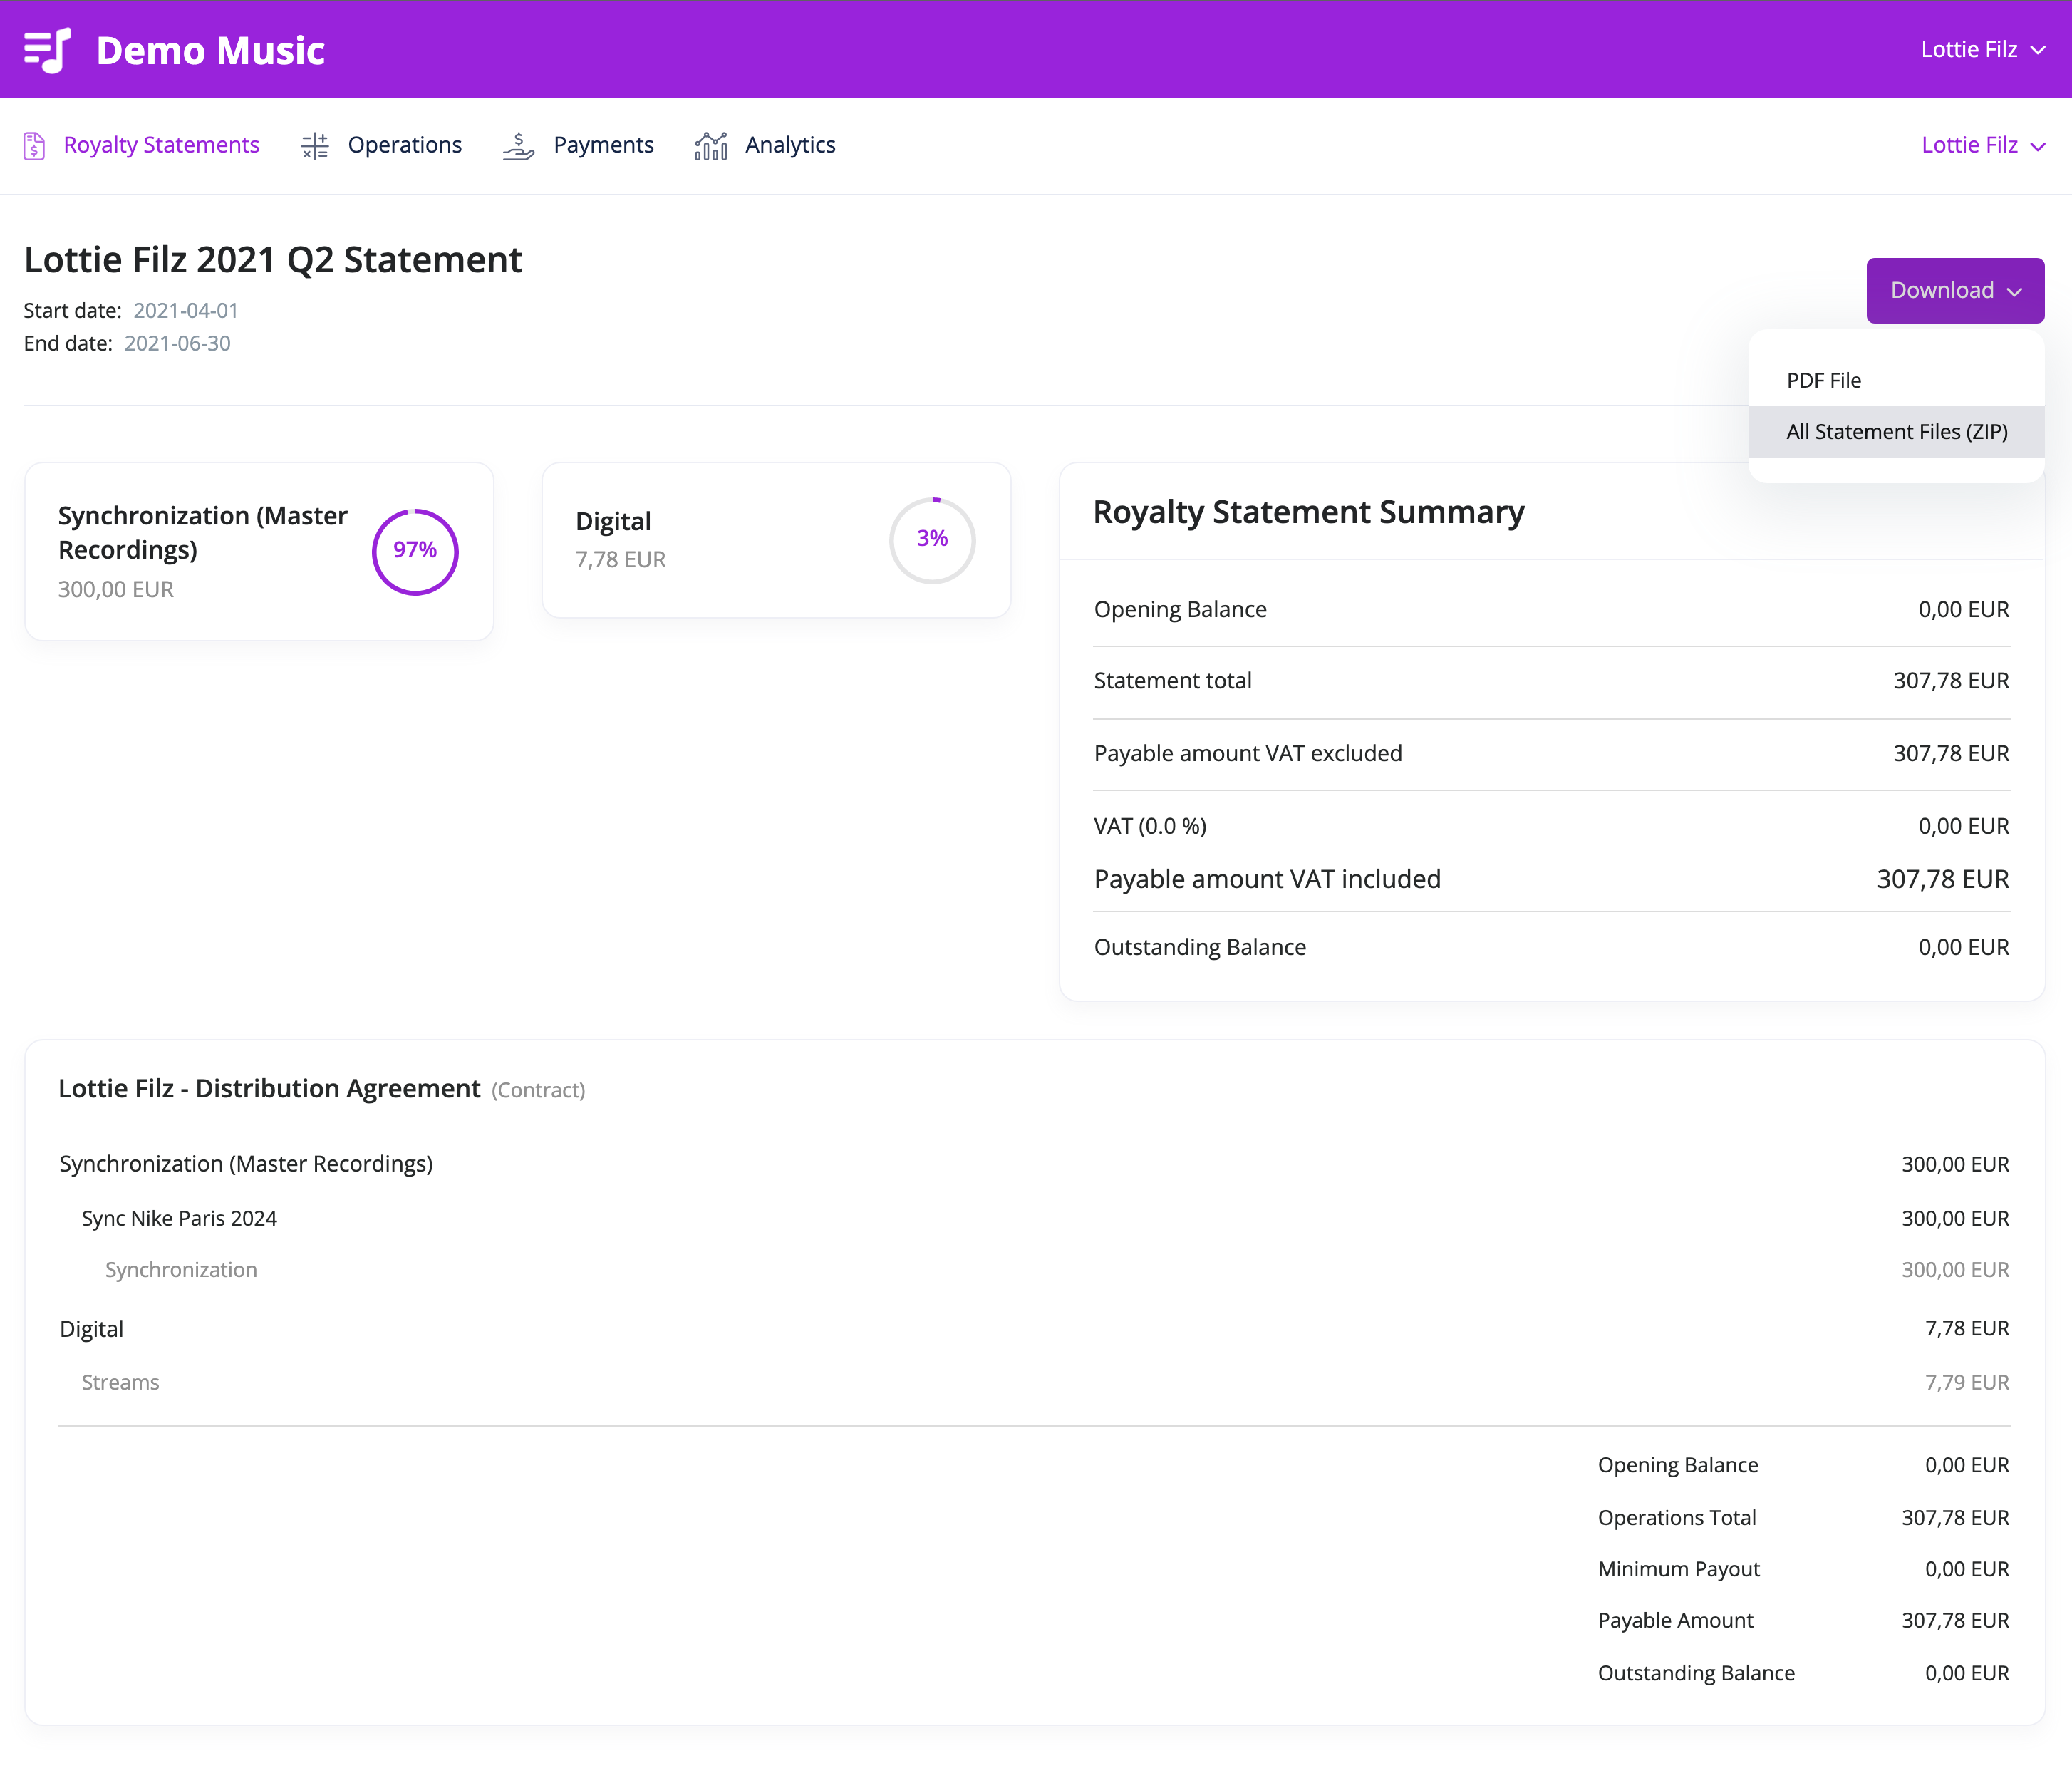
Task: Open the Analytics tab
Action: [765, 145]
